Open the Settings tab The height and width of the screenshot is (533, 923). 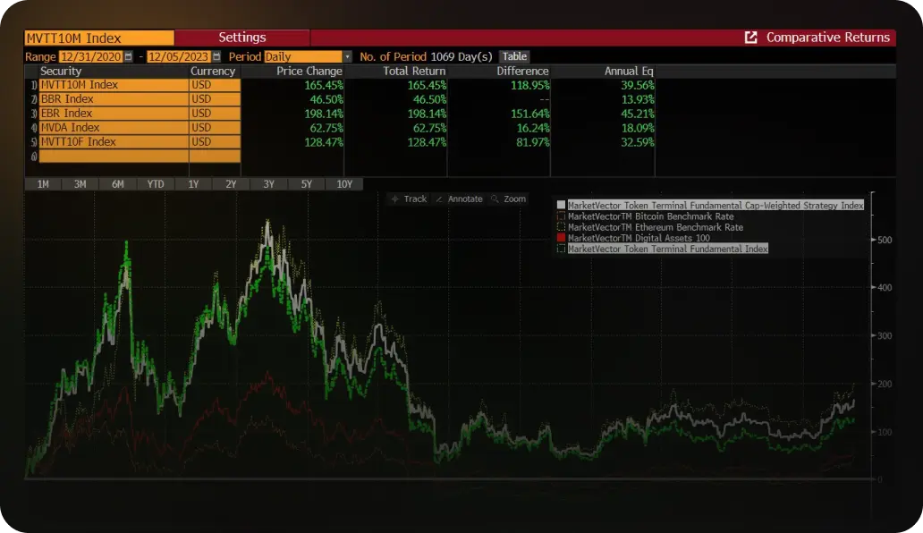coord(242,37)
